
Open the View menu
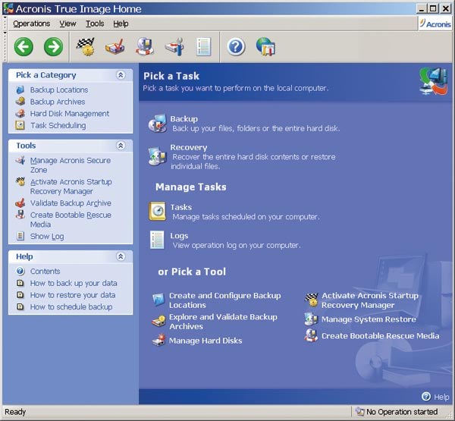[67, 24]
